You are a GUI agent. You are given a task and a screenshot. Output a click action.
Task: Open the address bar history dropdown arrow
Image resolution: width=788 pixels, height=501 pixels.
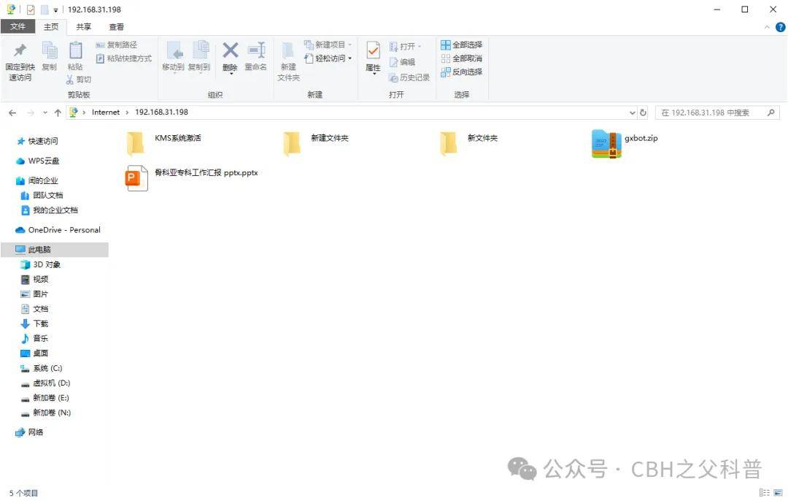tap(632, 112)
